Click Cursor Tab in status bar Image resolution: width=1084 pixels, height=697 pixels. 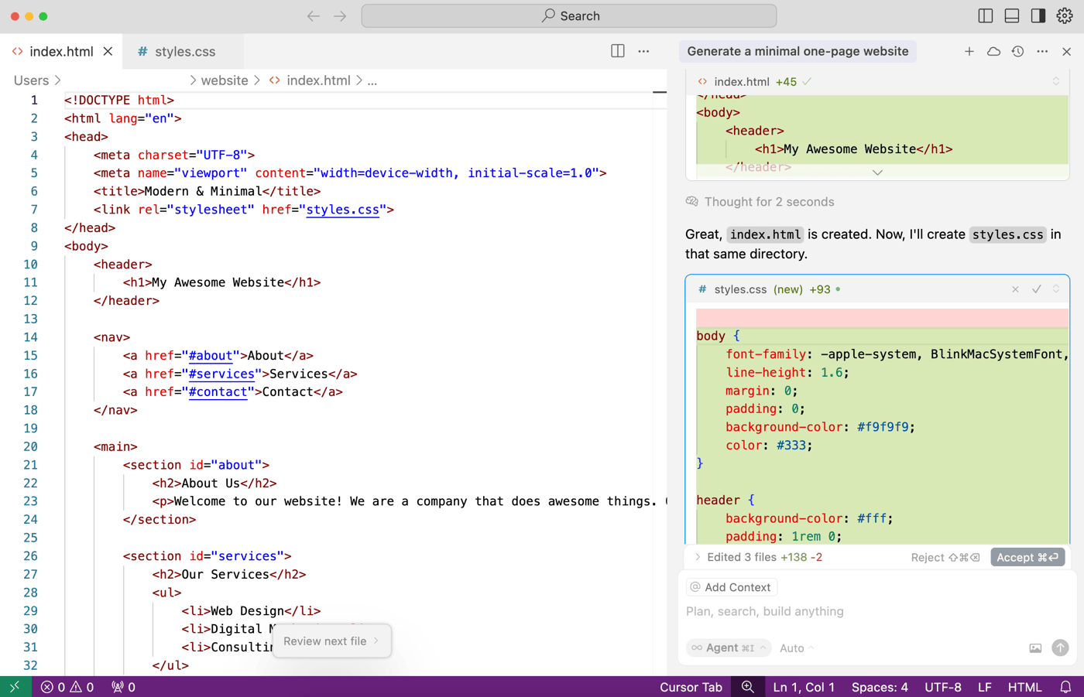[691, 687]
